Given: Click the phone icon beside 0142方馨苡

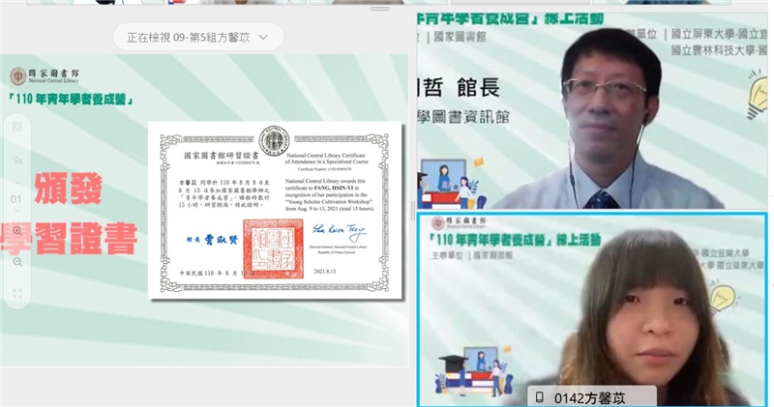Looking at the screenshot, I should click(x=540, y=397).
